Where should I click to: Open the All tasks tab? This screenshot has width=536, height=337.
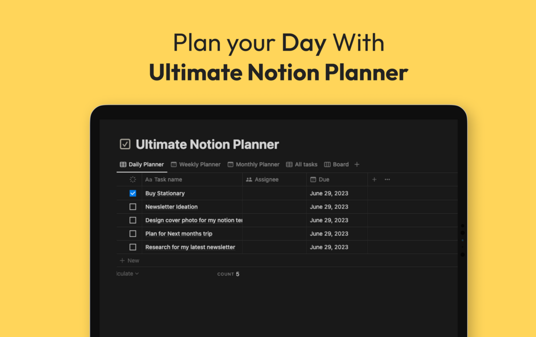tap(302, 164)
